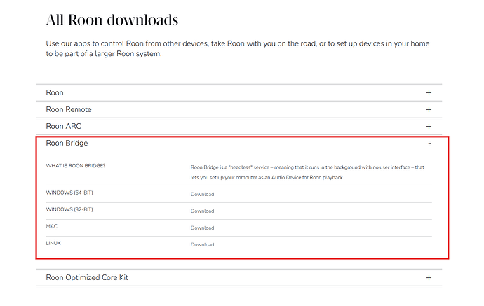Screen dimensions: 484x306
Task: Click the All Roon downloads heading
Action: tap(112, 20)
